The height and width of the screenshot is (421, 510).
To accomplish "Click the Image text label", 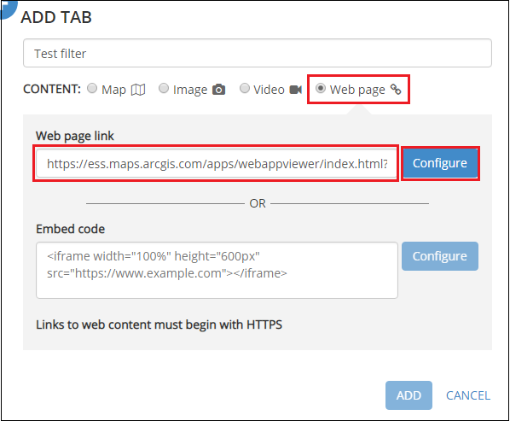I will pyautogui.click(x=190, y=91).
